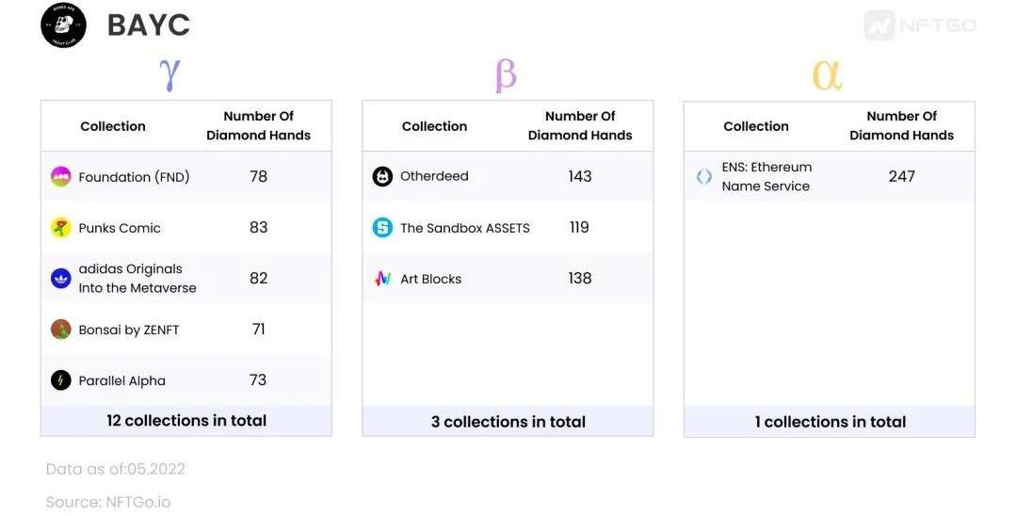The image size is (1017, 516).
Task: Click the Art Blocks waveform icon
Action: point(382,279)
